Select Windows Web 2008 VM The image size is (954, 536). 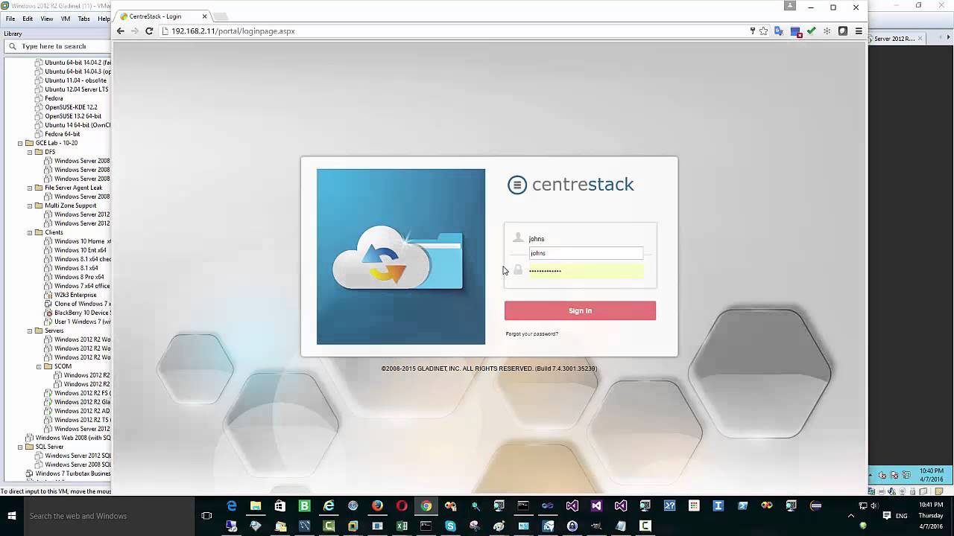point(72,438)
